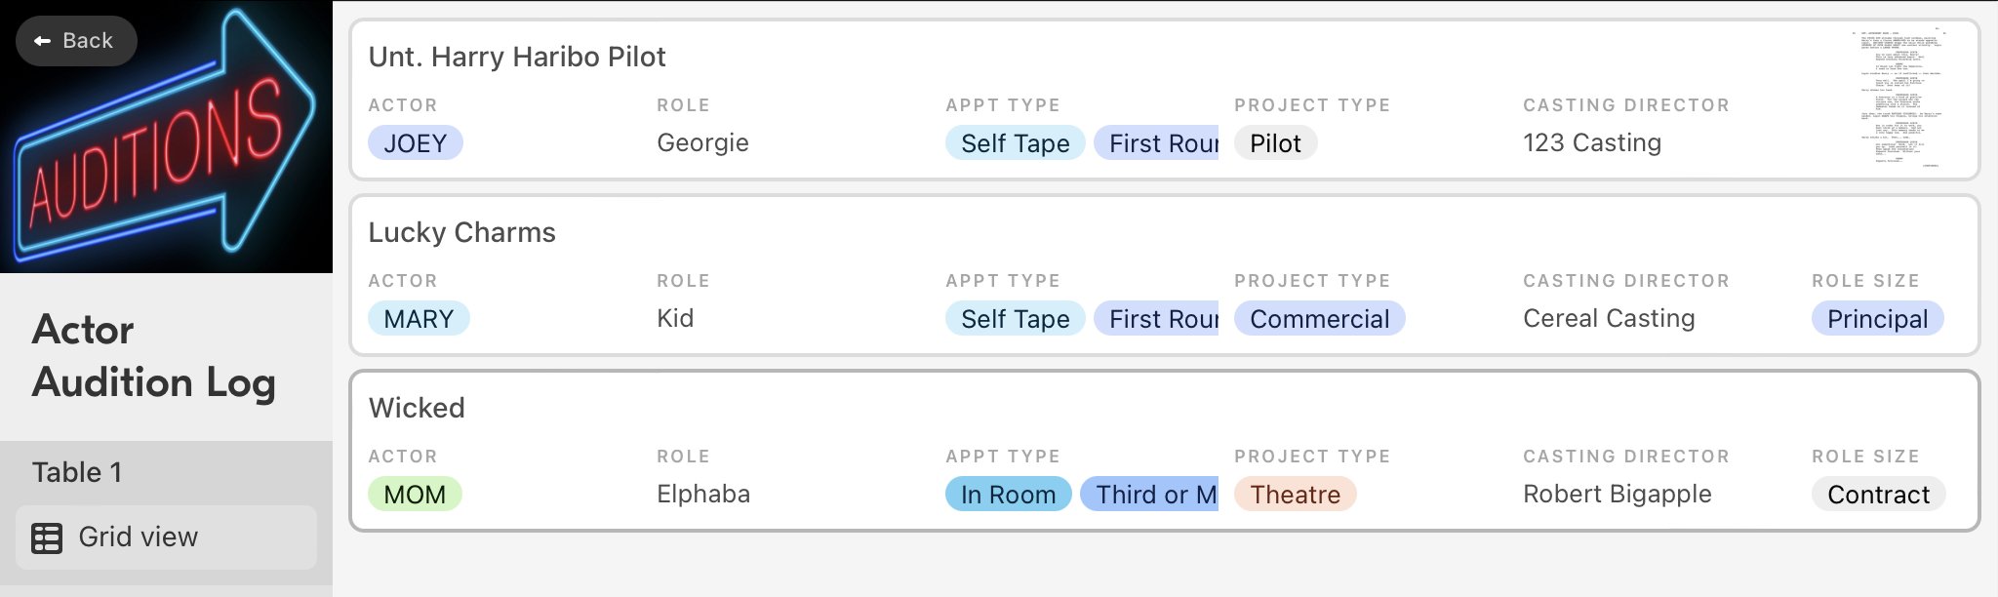Click the Elphaba role field
Screen dimensions: 1998x597
703,494
